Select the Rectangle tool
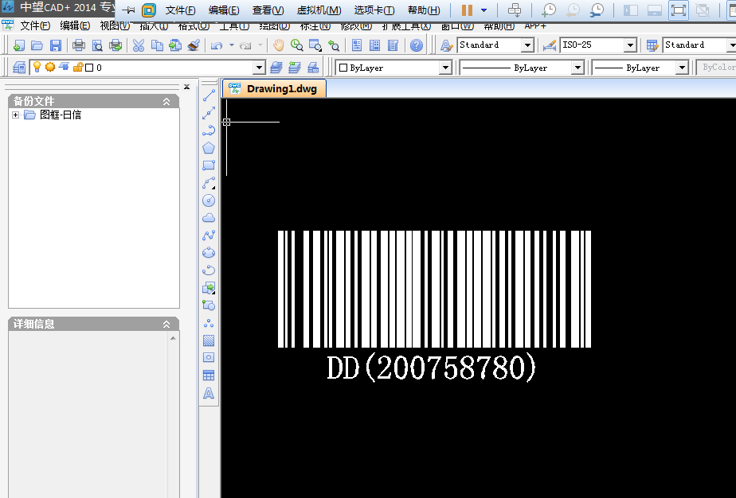736x498 pixels. tap(209, 165)
